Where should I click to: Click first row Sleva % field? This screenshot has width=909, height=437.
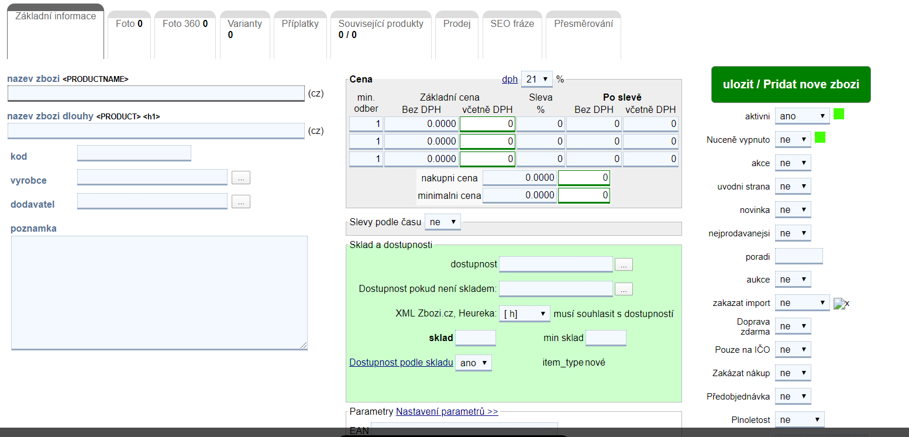[540, 124]
